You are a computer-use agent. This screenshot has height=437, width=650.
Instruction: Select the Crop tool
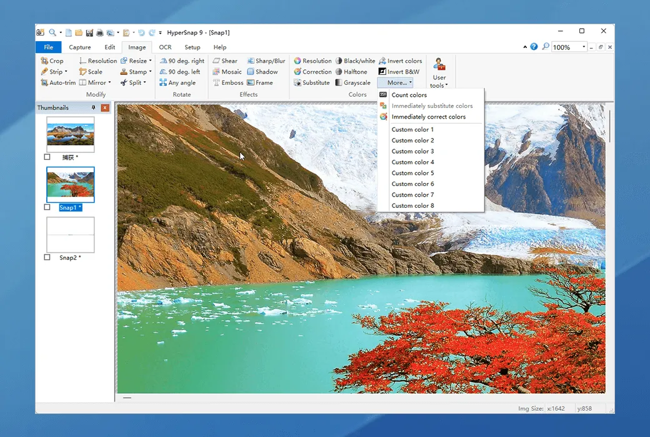53,61
